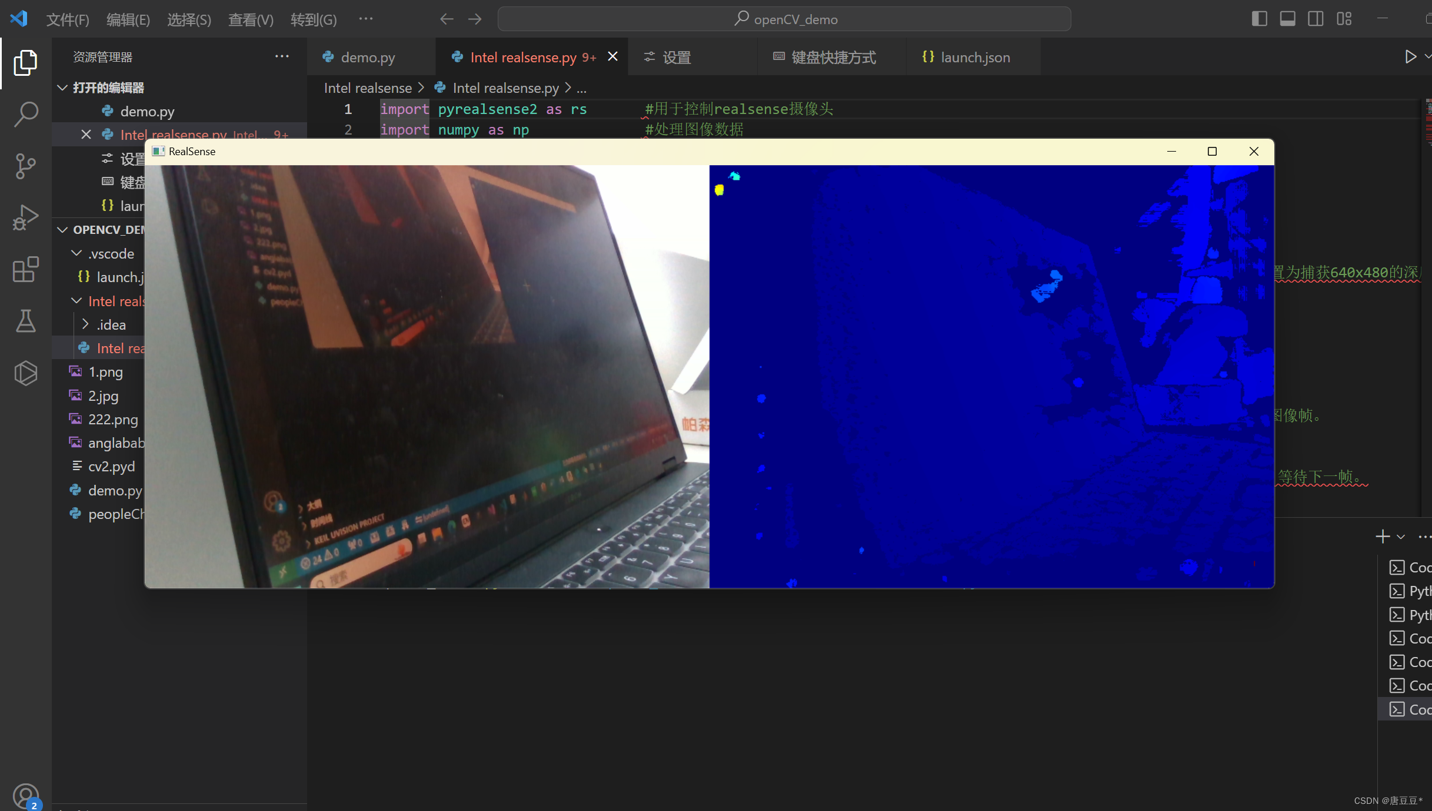
Task: Toggle the primary side bar layout icon
Action: pyautogui.click(x=1260, y=19)
